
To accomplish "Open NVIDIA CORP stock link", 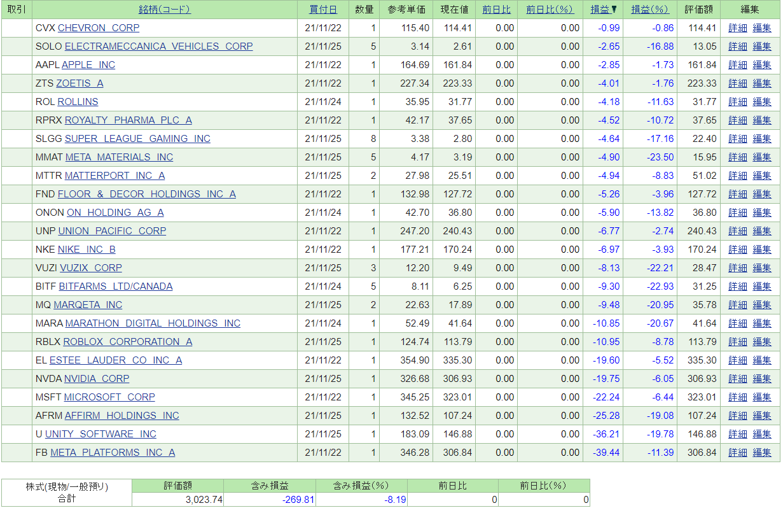I will pyautogui.click(x=97, y=379).
